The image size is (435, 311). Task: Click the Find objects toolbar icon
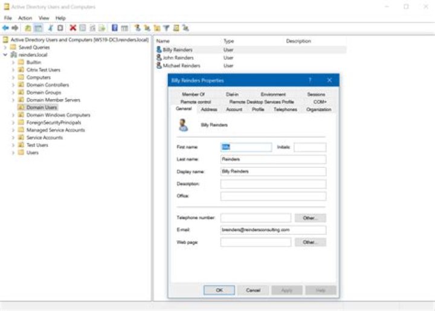click(176, 28)
